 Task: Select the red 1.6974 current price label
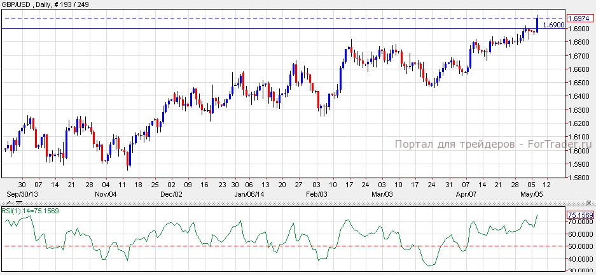(x=579, y=18)
